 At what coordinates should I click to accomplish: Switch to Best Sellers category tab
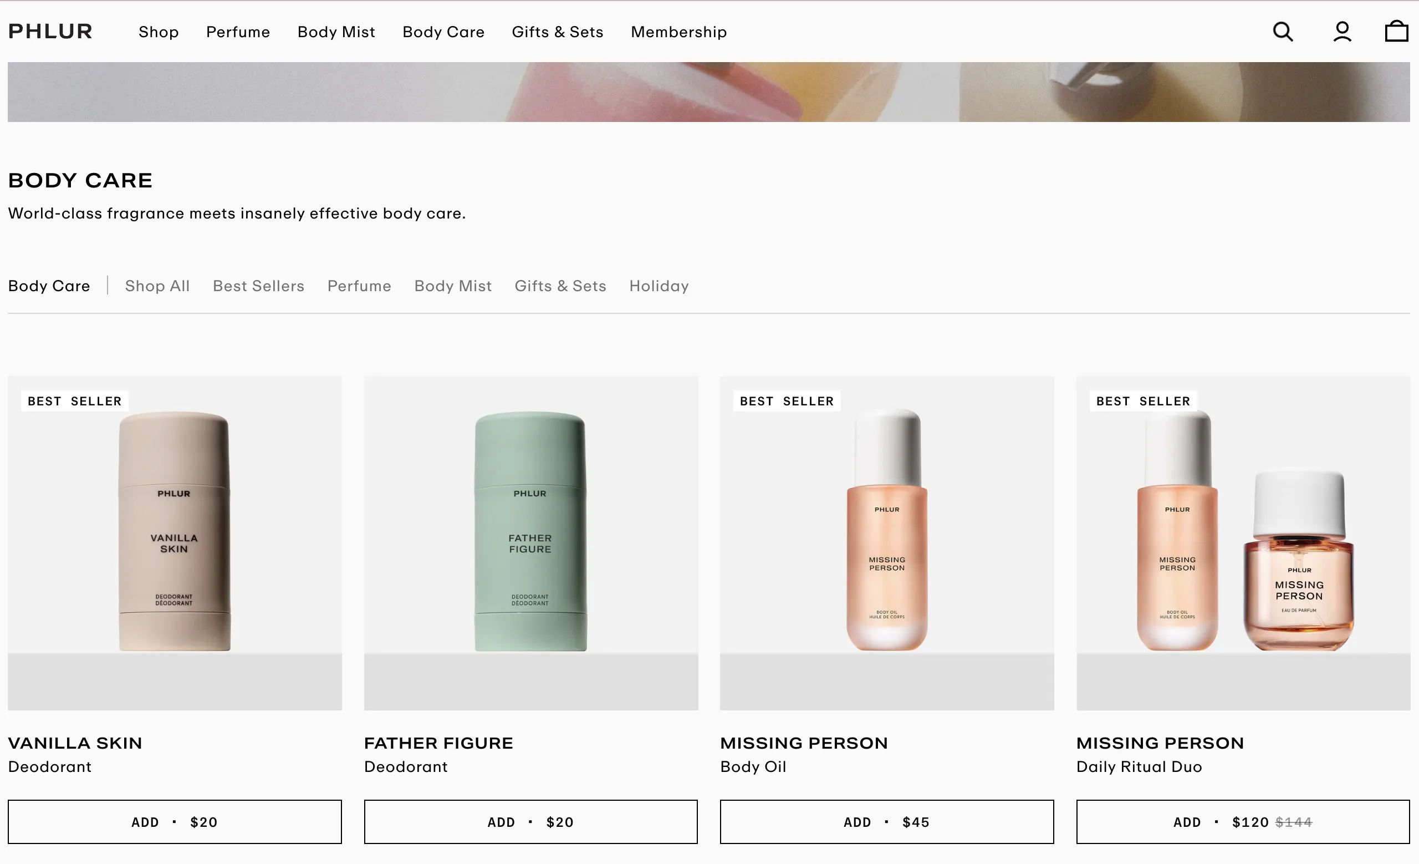(258, 286)
